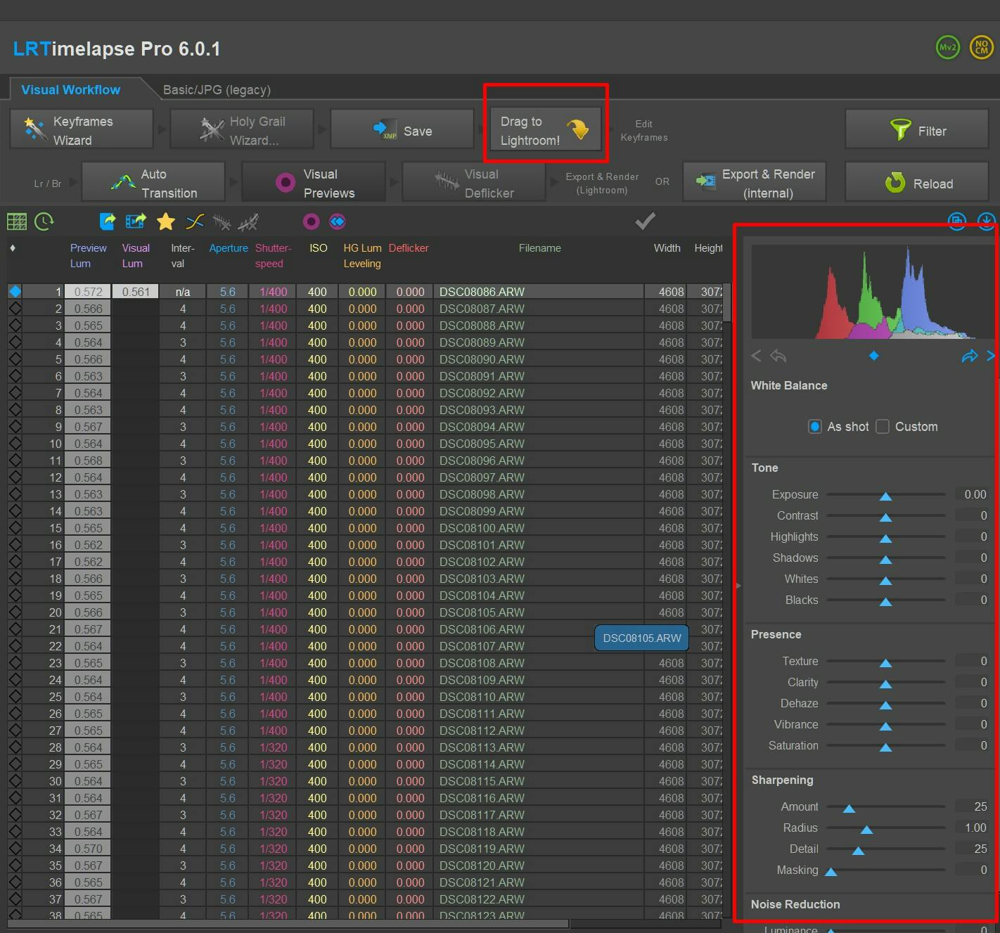
Task: Click the green clock history icon
Action: point(44,222)
